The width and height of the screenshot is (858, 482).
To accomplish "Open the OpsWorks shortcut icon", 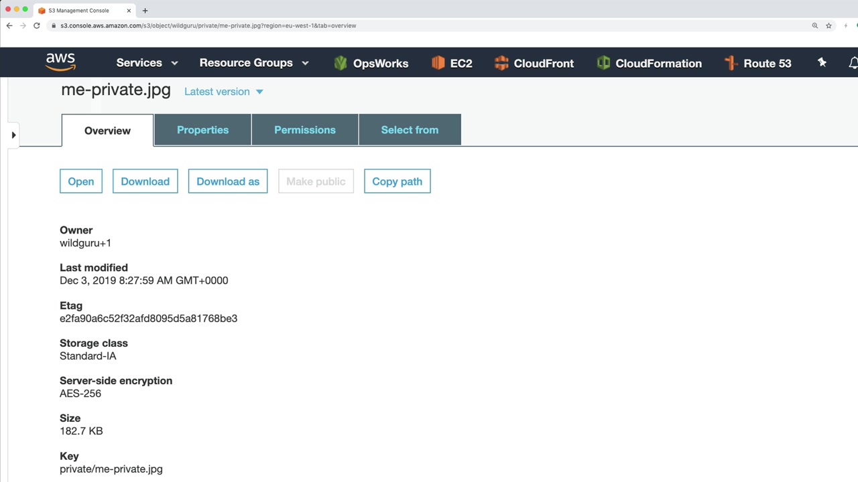I will coord(341,63).
